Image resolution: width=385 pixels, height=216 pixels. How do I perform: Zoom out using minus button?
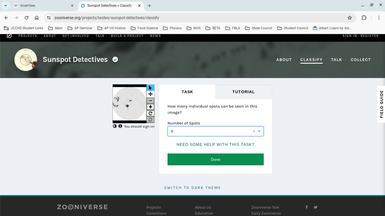[150, 101]
